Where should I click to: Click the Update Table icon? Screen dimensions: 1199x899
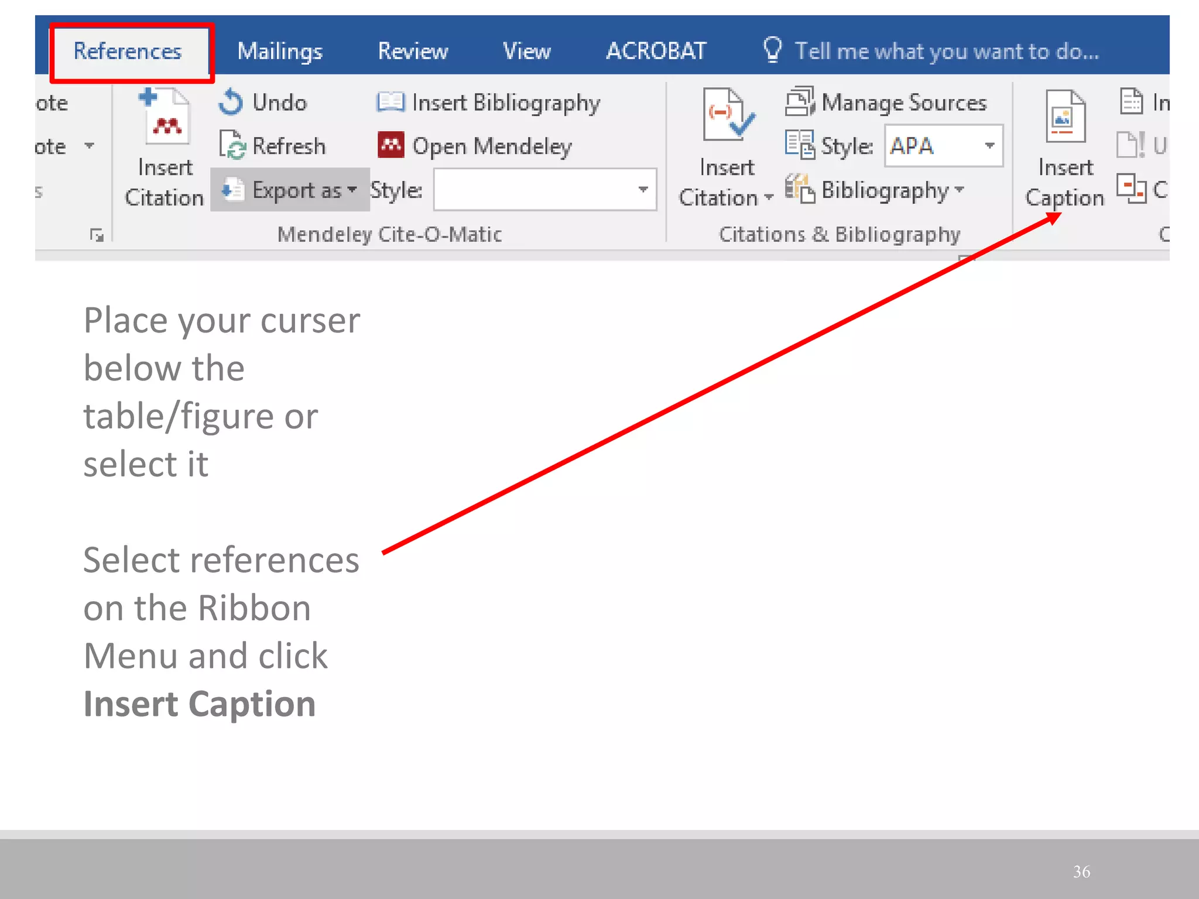[x=1130, y=145]
